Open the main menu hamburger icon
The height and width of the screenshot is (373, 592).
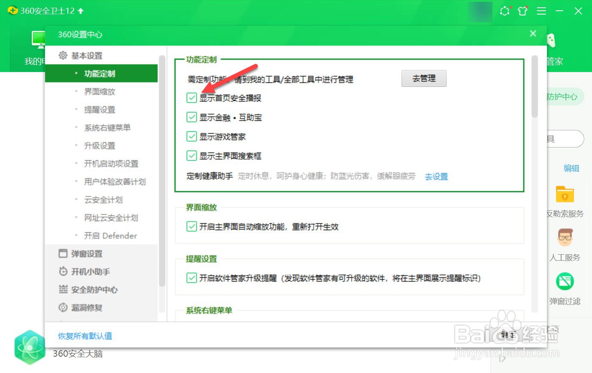(x=541, y=11)
